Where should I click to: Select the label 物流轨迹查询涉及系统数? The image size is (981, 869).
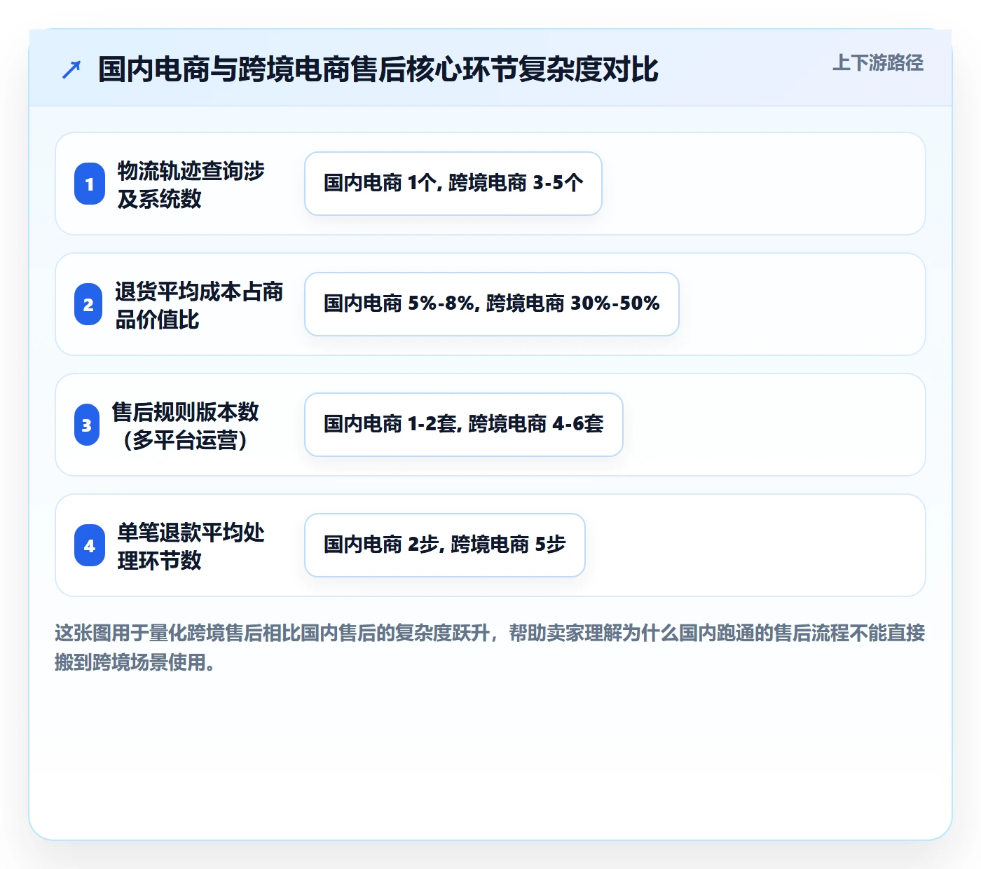[x=191, y=184]
